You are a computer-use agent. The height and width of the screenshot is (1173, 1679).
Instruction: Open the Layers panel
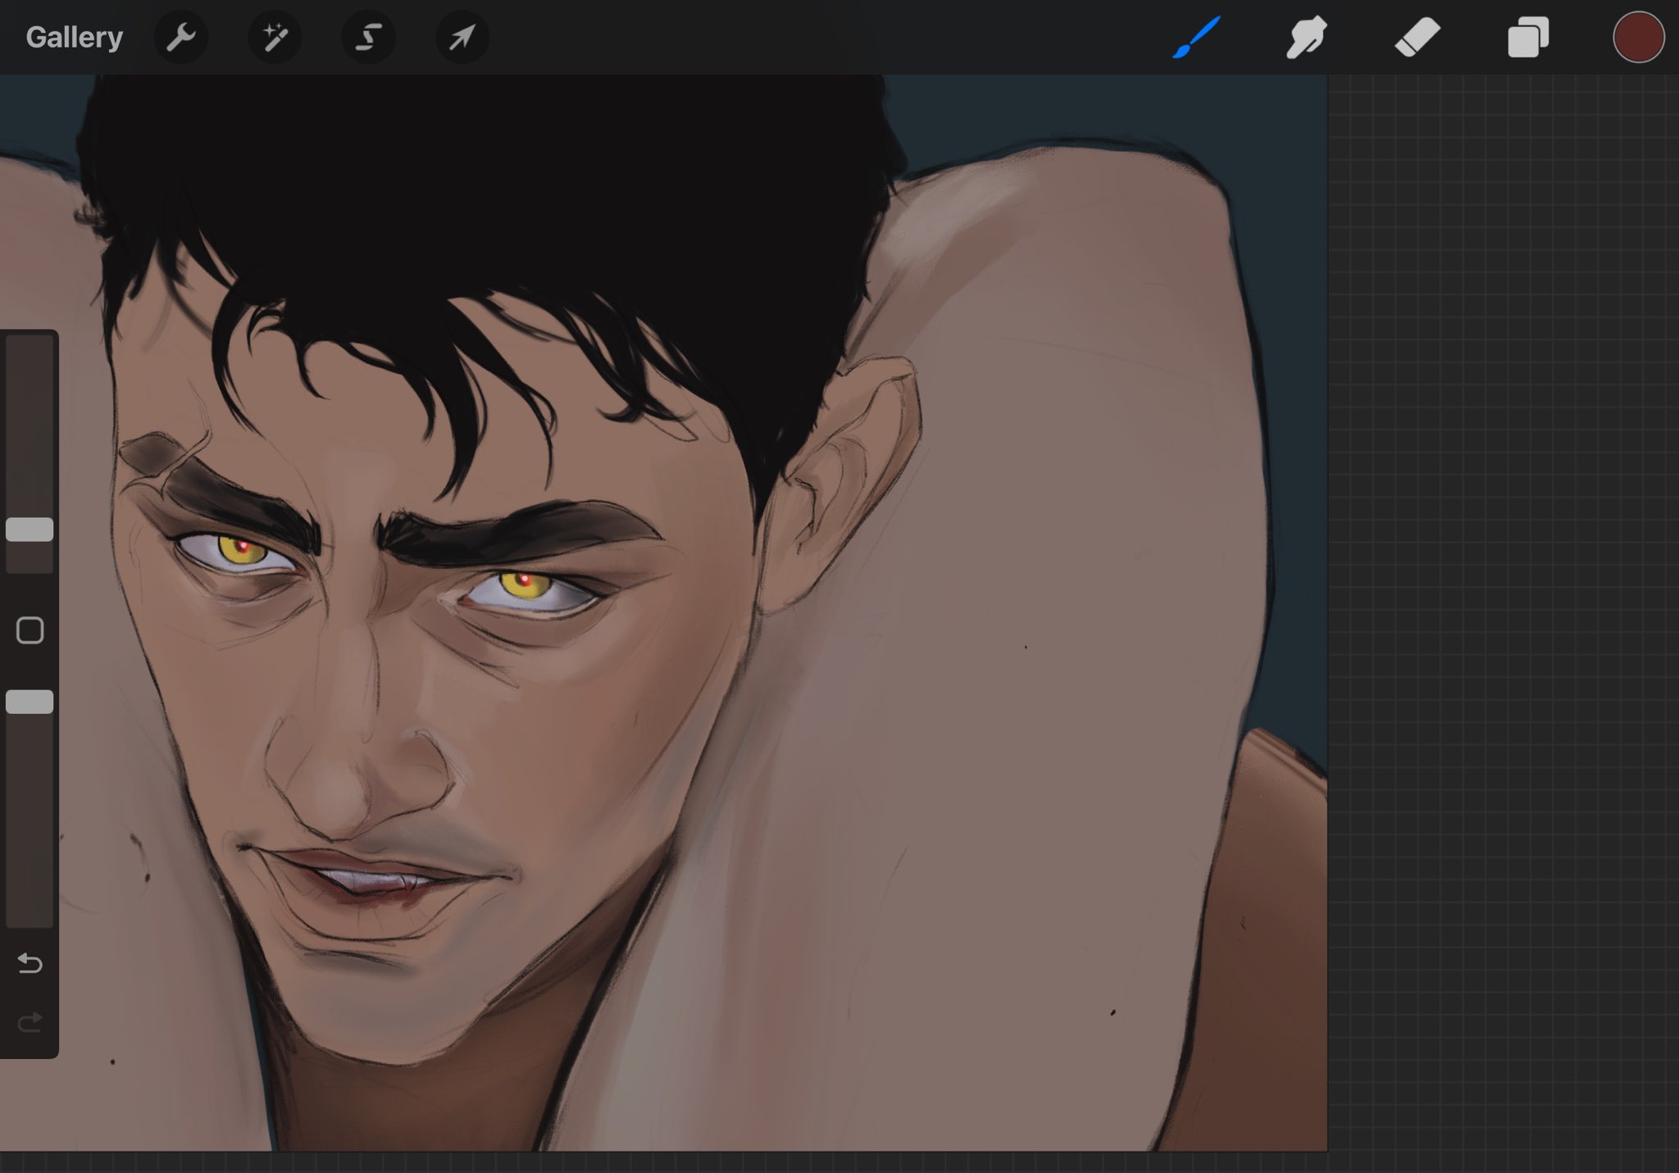[1528, 38]
